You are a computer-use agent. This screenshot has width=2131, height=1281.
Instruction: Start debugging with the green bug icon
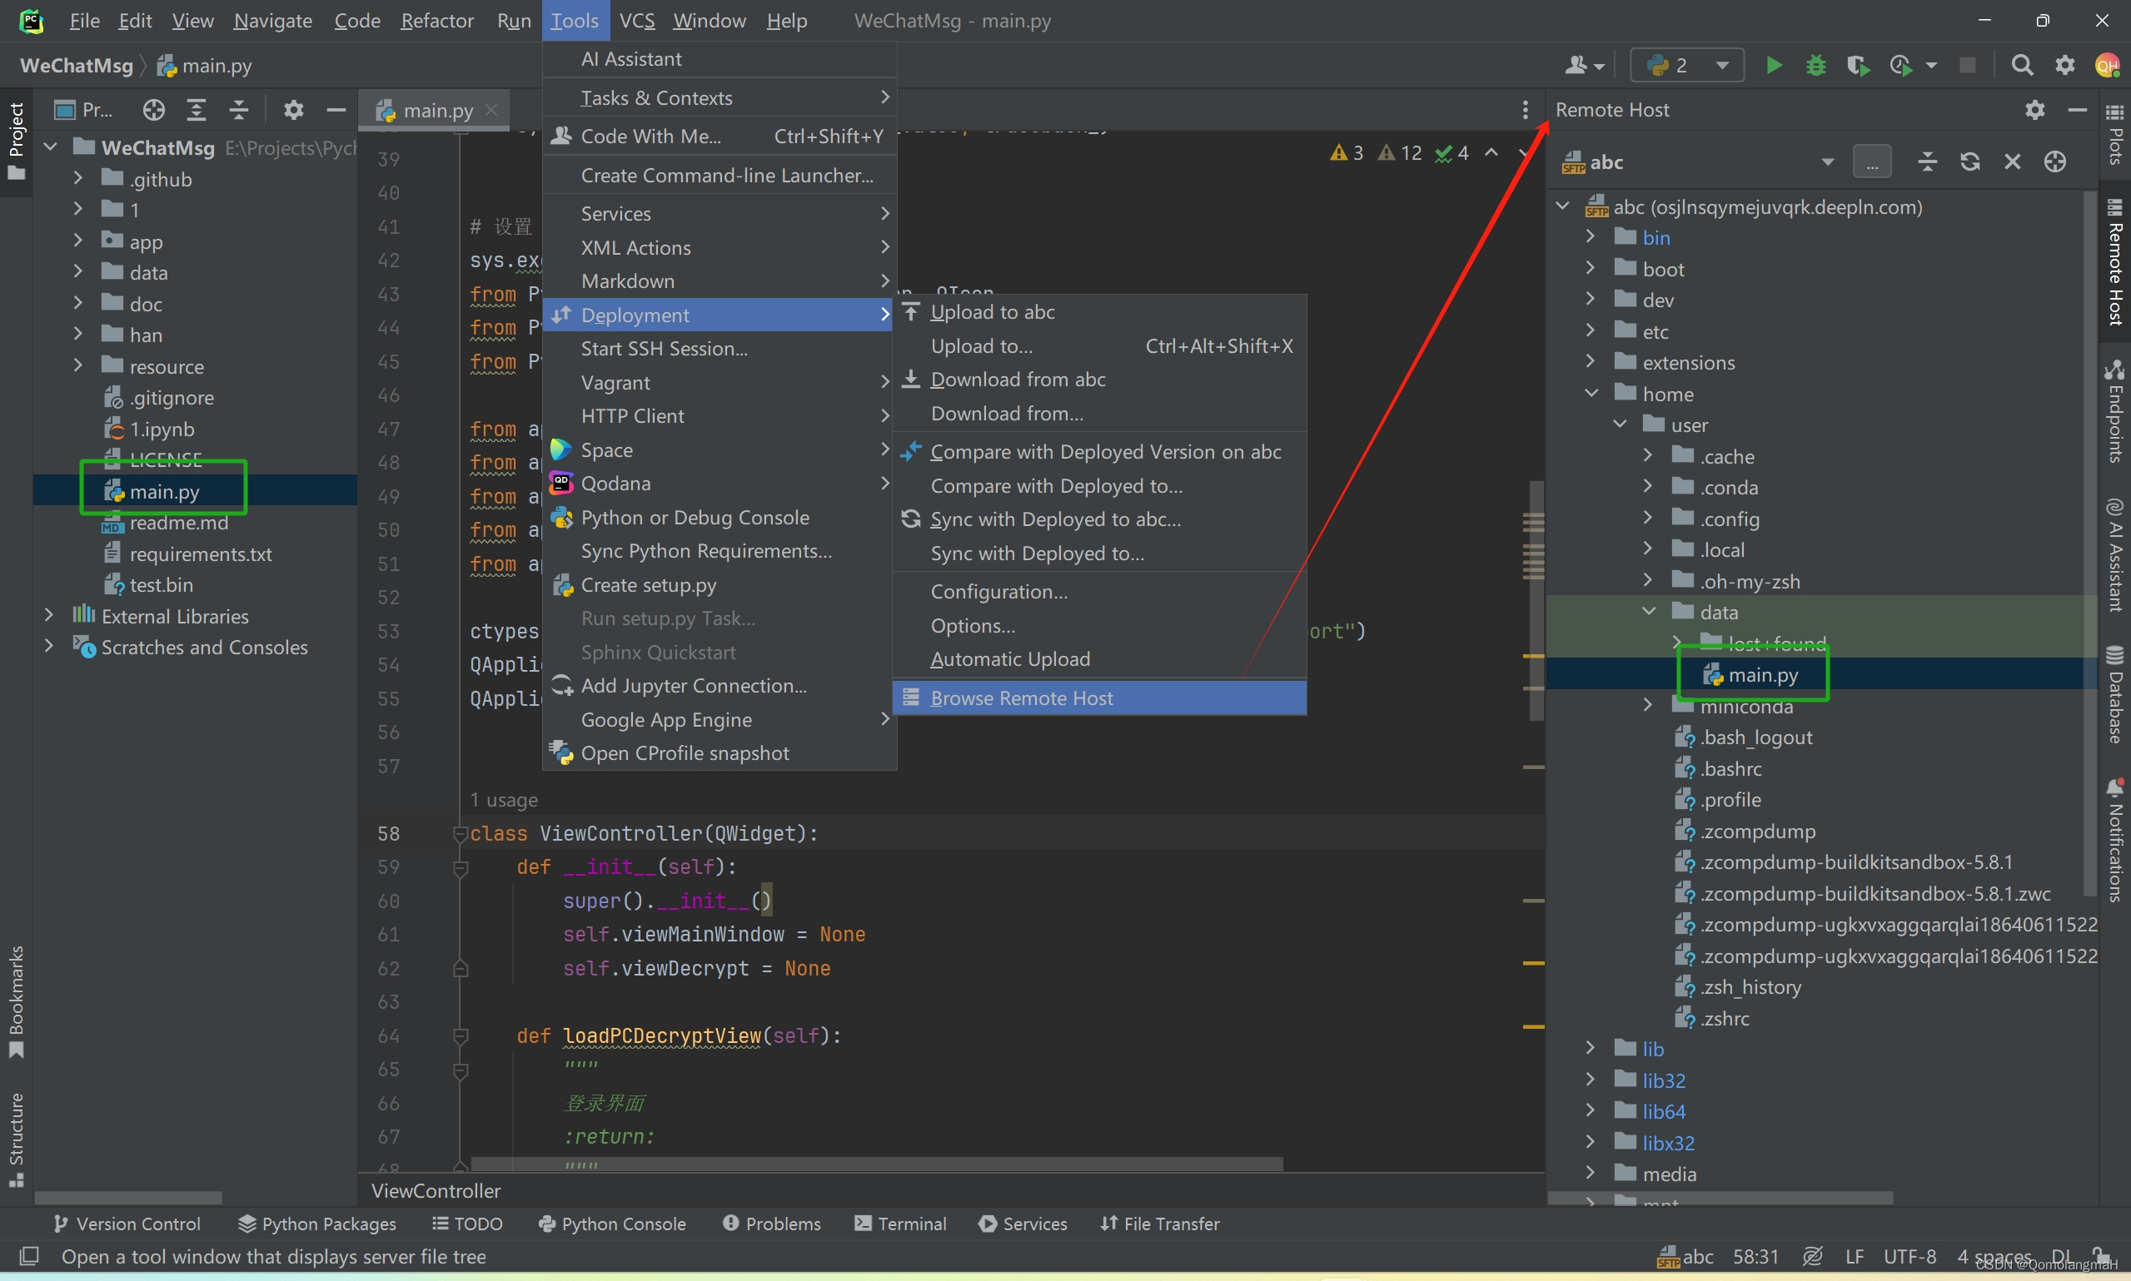click(1816, 65)
